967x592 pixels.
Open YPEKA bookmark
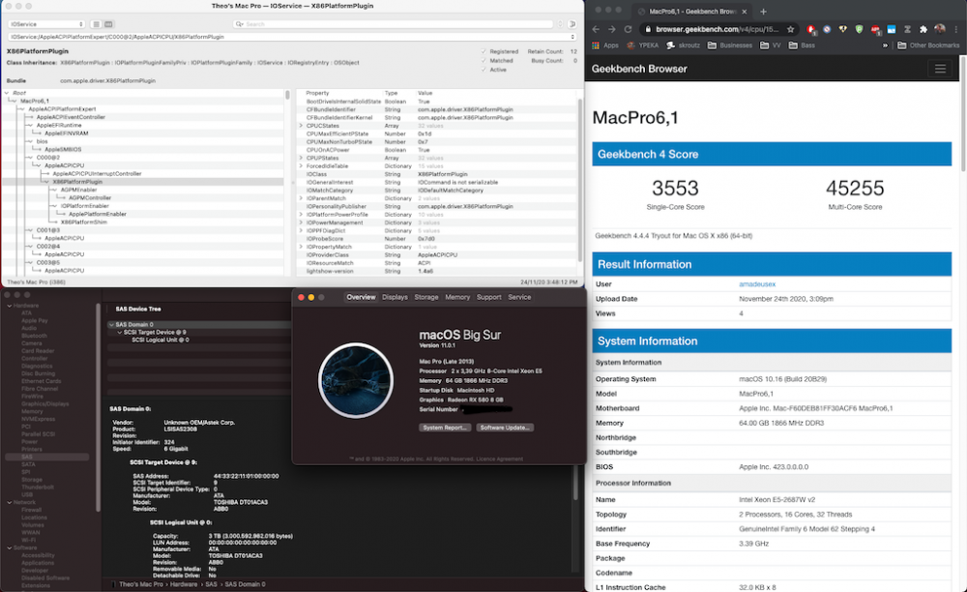643,45
